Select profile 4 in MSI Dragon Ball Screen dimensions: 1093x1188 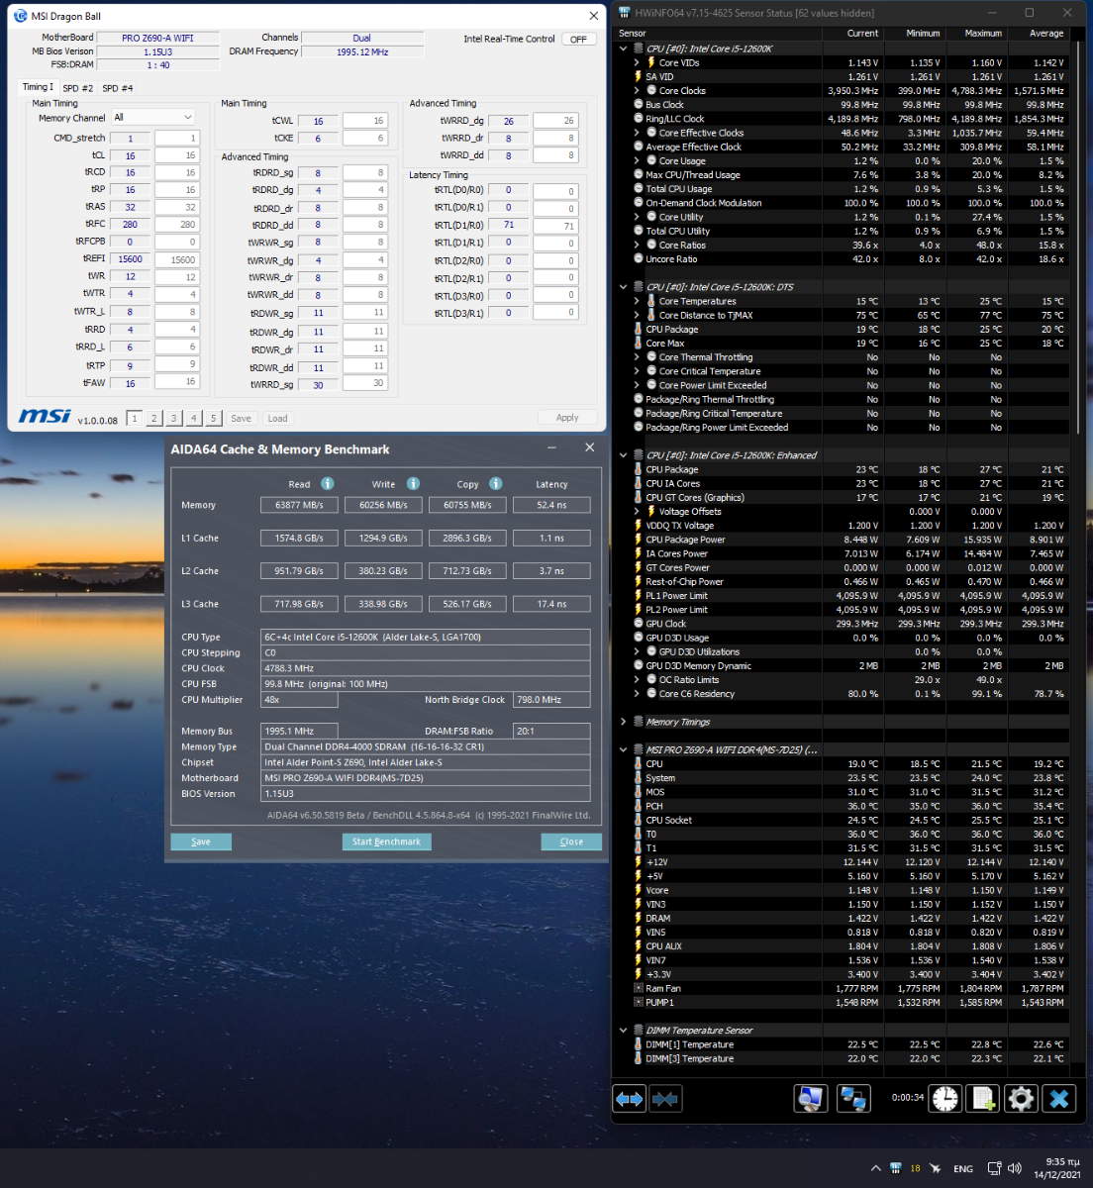(x=194, y=419)
